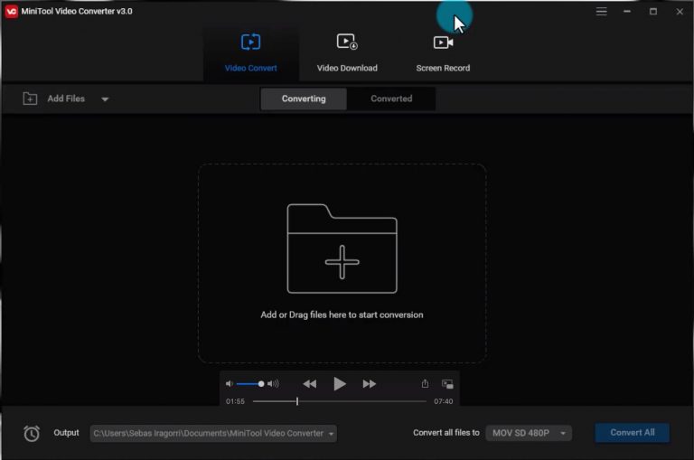Click the fast forward button
Image resolution: width=694 pixels, height=460 pixels.
click(369, 384)
